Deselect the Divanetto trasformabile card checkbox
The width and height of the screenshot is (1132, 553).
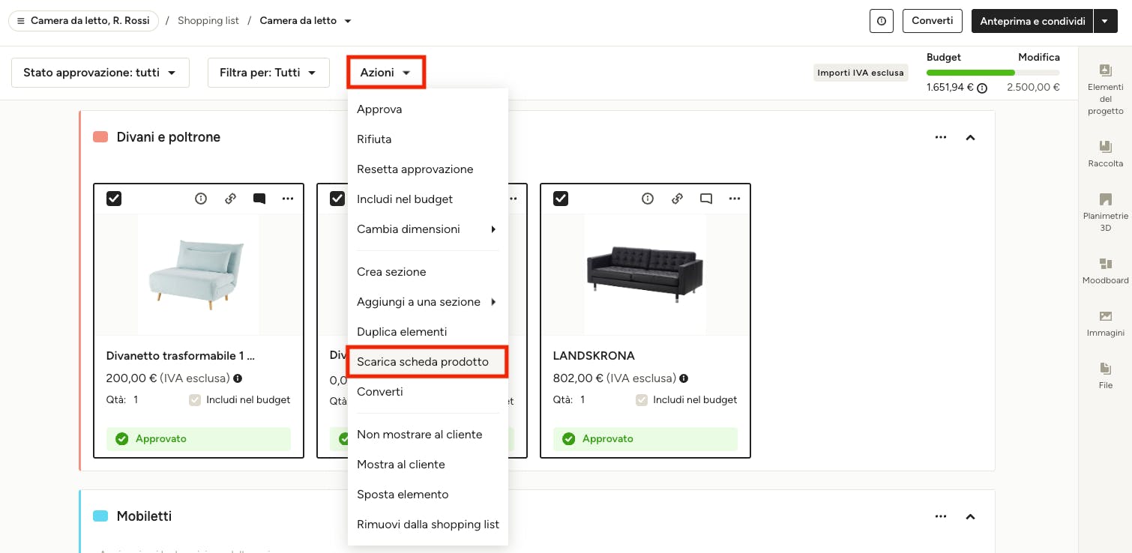point(114,199)
